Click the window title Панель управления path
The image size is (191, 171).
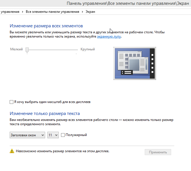click(x=128, y=3)
